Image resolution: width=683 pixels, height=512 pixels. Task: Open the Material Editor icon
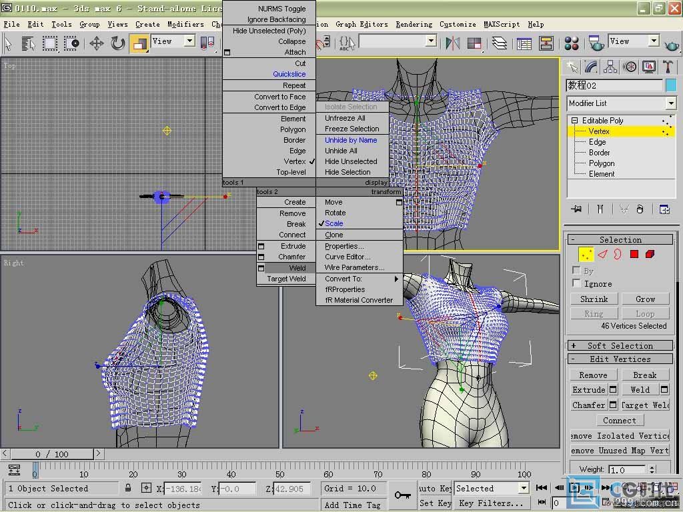572,43
